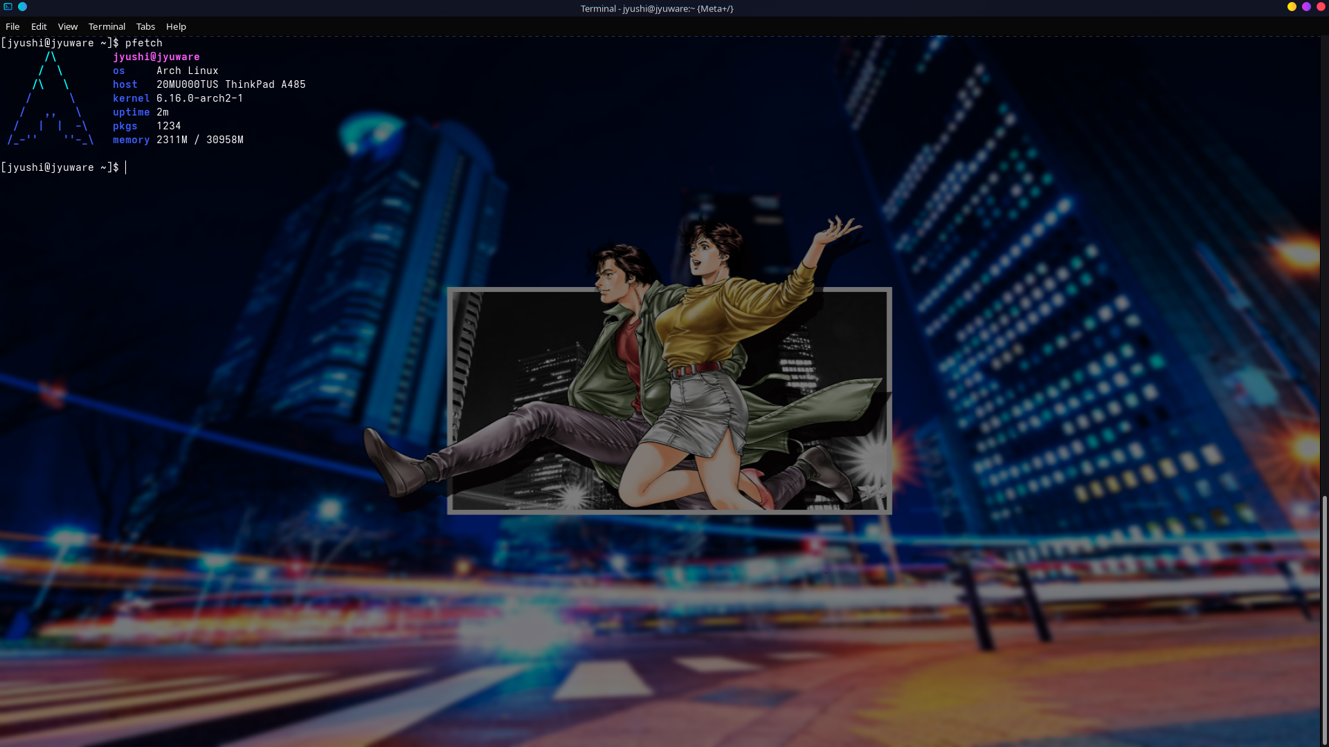Click the 'pfetch' command on the first line

(x=143, y=43)
